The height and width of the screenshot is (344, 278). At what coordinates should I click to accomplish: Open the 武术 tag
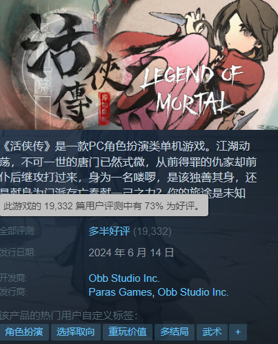[x=212, y=332]
